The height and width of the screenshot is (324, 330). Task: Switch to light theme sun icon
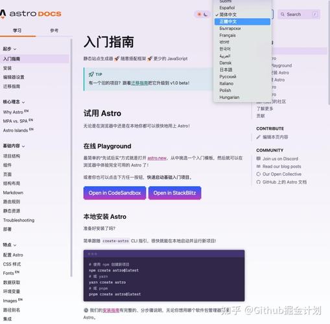click(x=199, y=14)
